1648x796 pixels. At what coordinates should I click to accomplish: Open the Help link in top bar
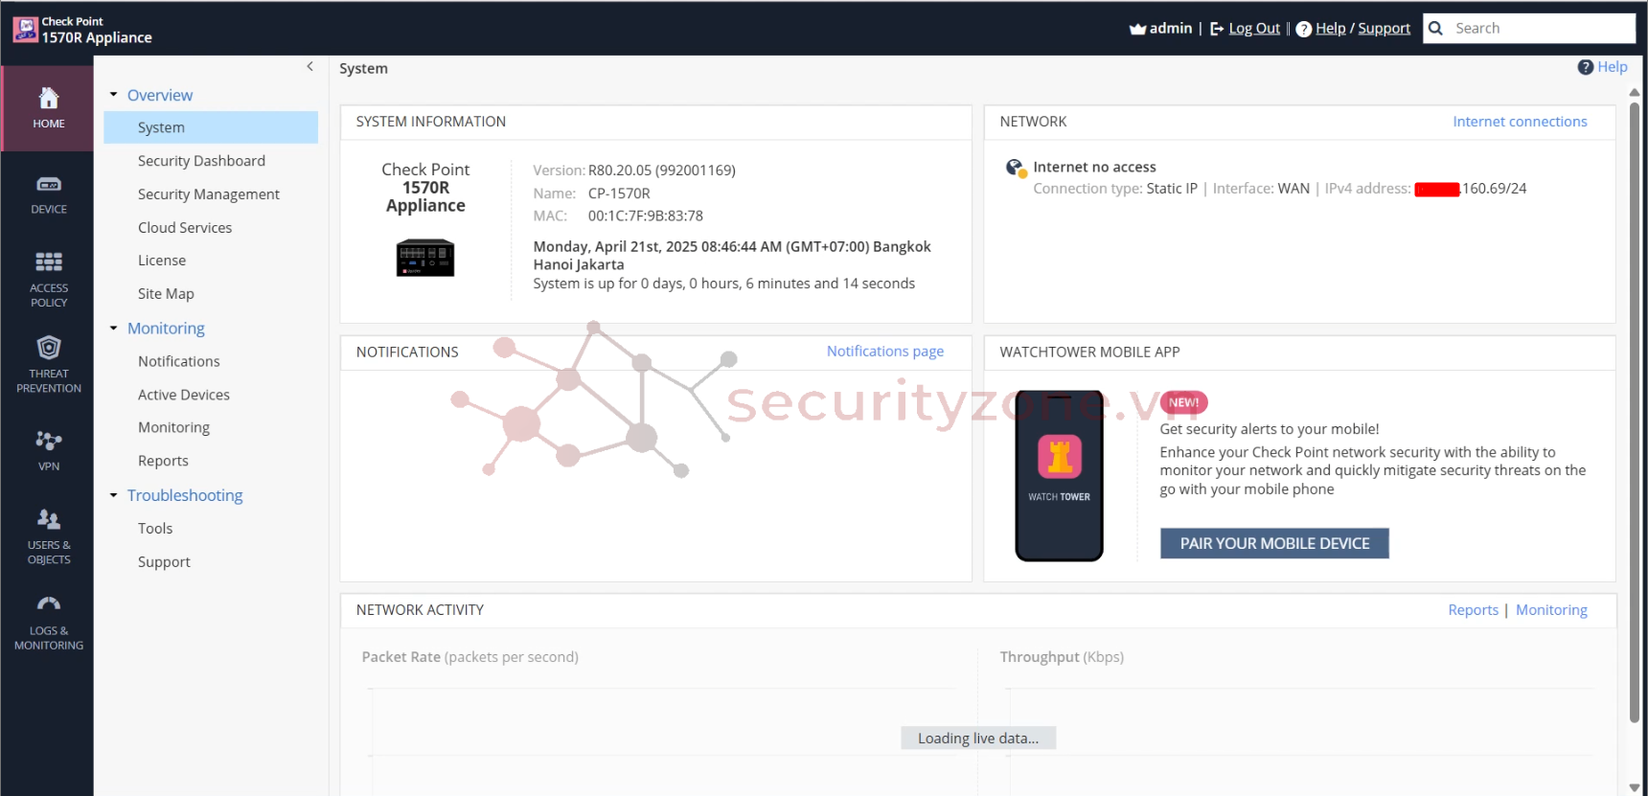[1331, 29]
